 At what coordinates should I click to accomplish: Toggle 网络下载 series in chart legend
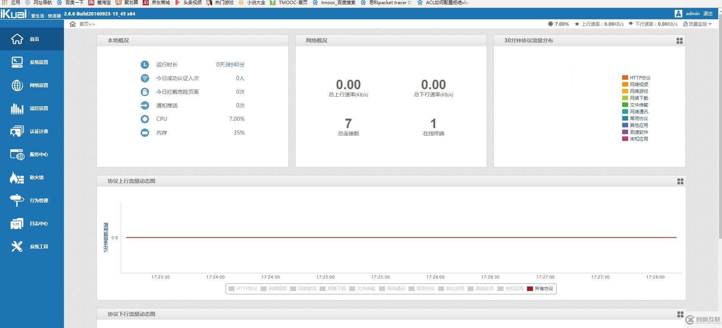pos(333,289)
